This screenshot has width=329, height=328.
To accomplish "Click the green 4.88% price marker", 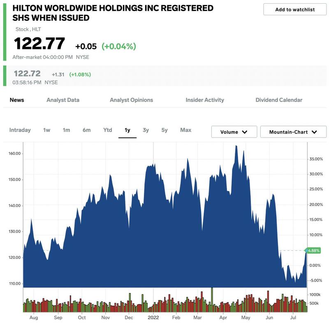I will (313, 251).
